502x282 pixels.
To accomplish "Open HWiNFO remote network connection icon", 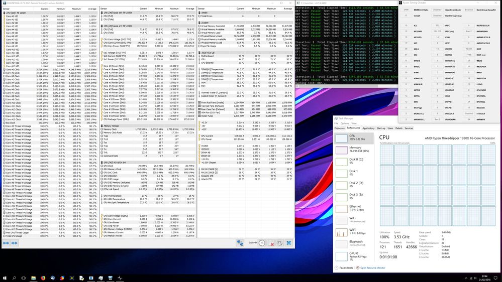I will pos(240,243).
